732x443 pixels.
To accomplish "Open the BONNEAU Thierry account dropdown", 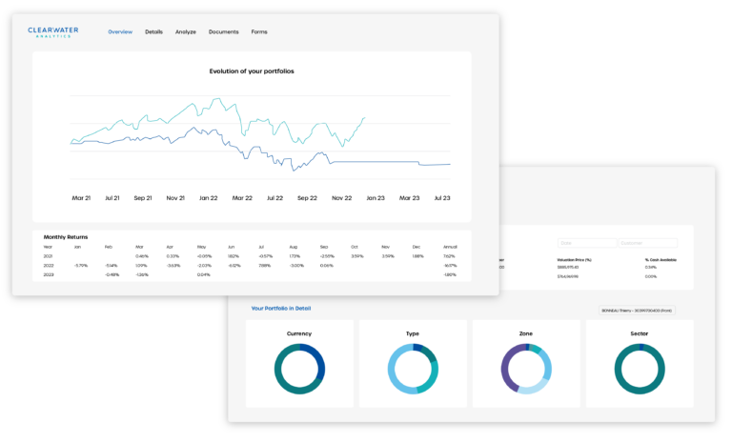I will coord(637,310).
